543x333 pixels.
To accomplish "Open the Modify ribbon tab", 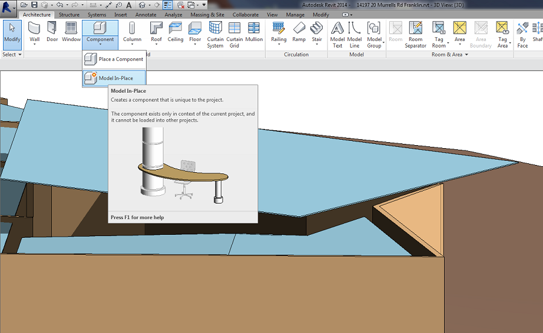I will tap(321, 14).
